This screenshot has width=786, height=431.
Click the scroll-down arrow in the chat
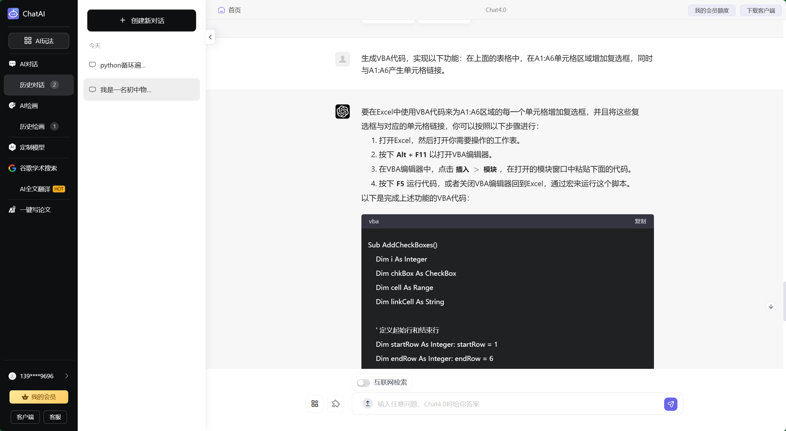click(x=771, y=306)
